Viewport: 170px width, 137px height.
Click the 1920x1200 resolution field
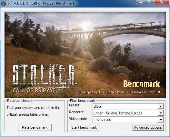coord(128,120)
